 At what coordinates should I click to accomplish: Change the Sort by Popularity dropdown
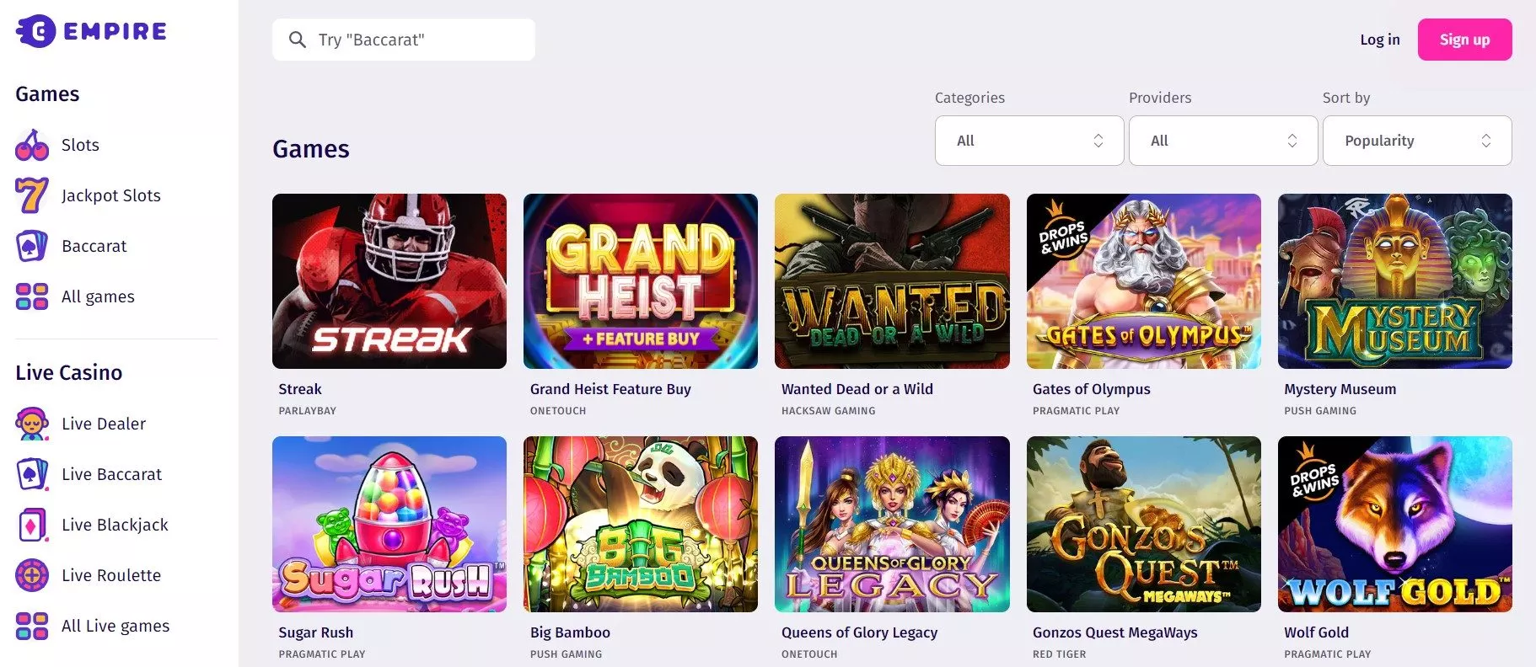(1417, 141)
